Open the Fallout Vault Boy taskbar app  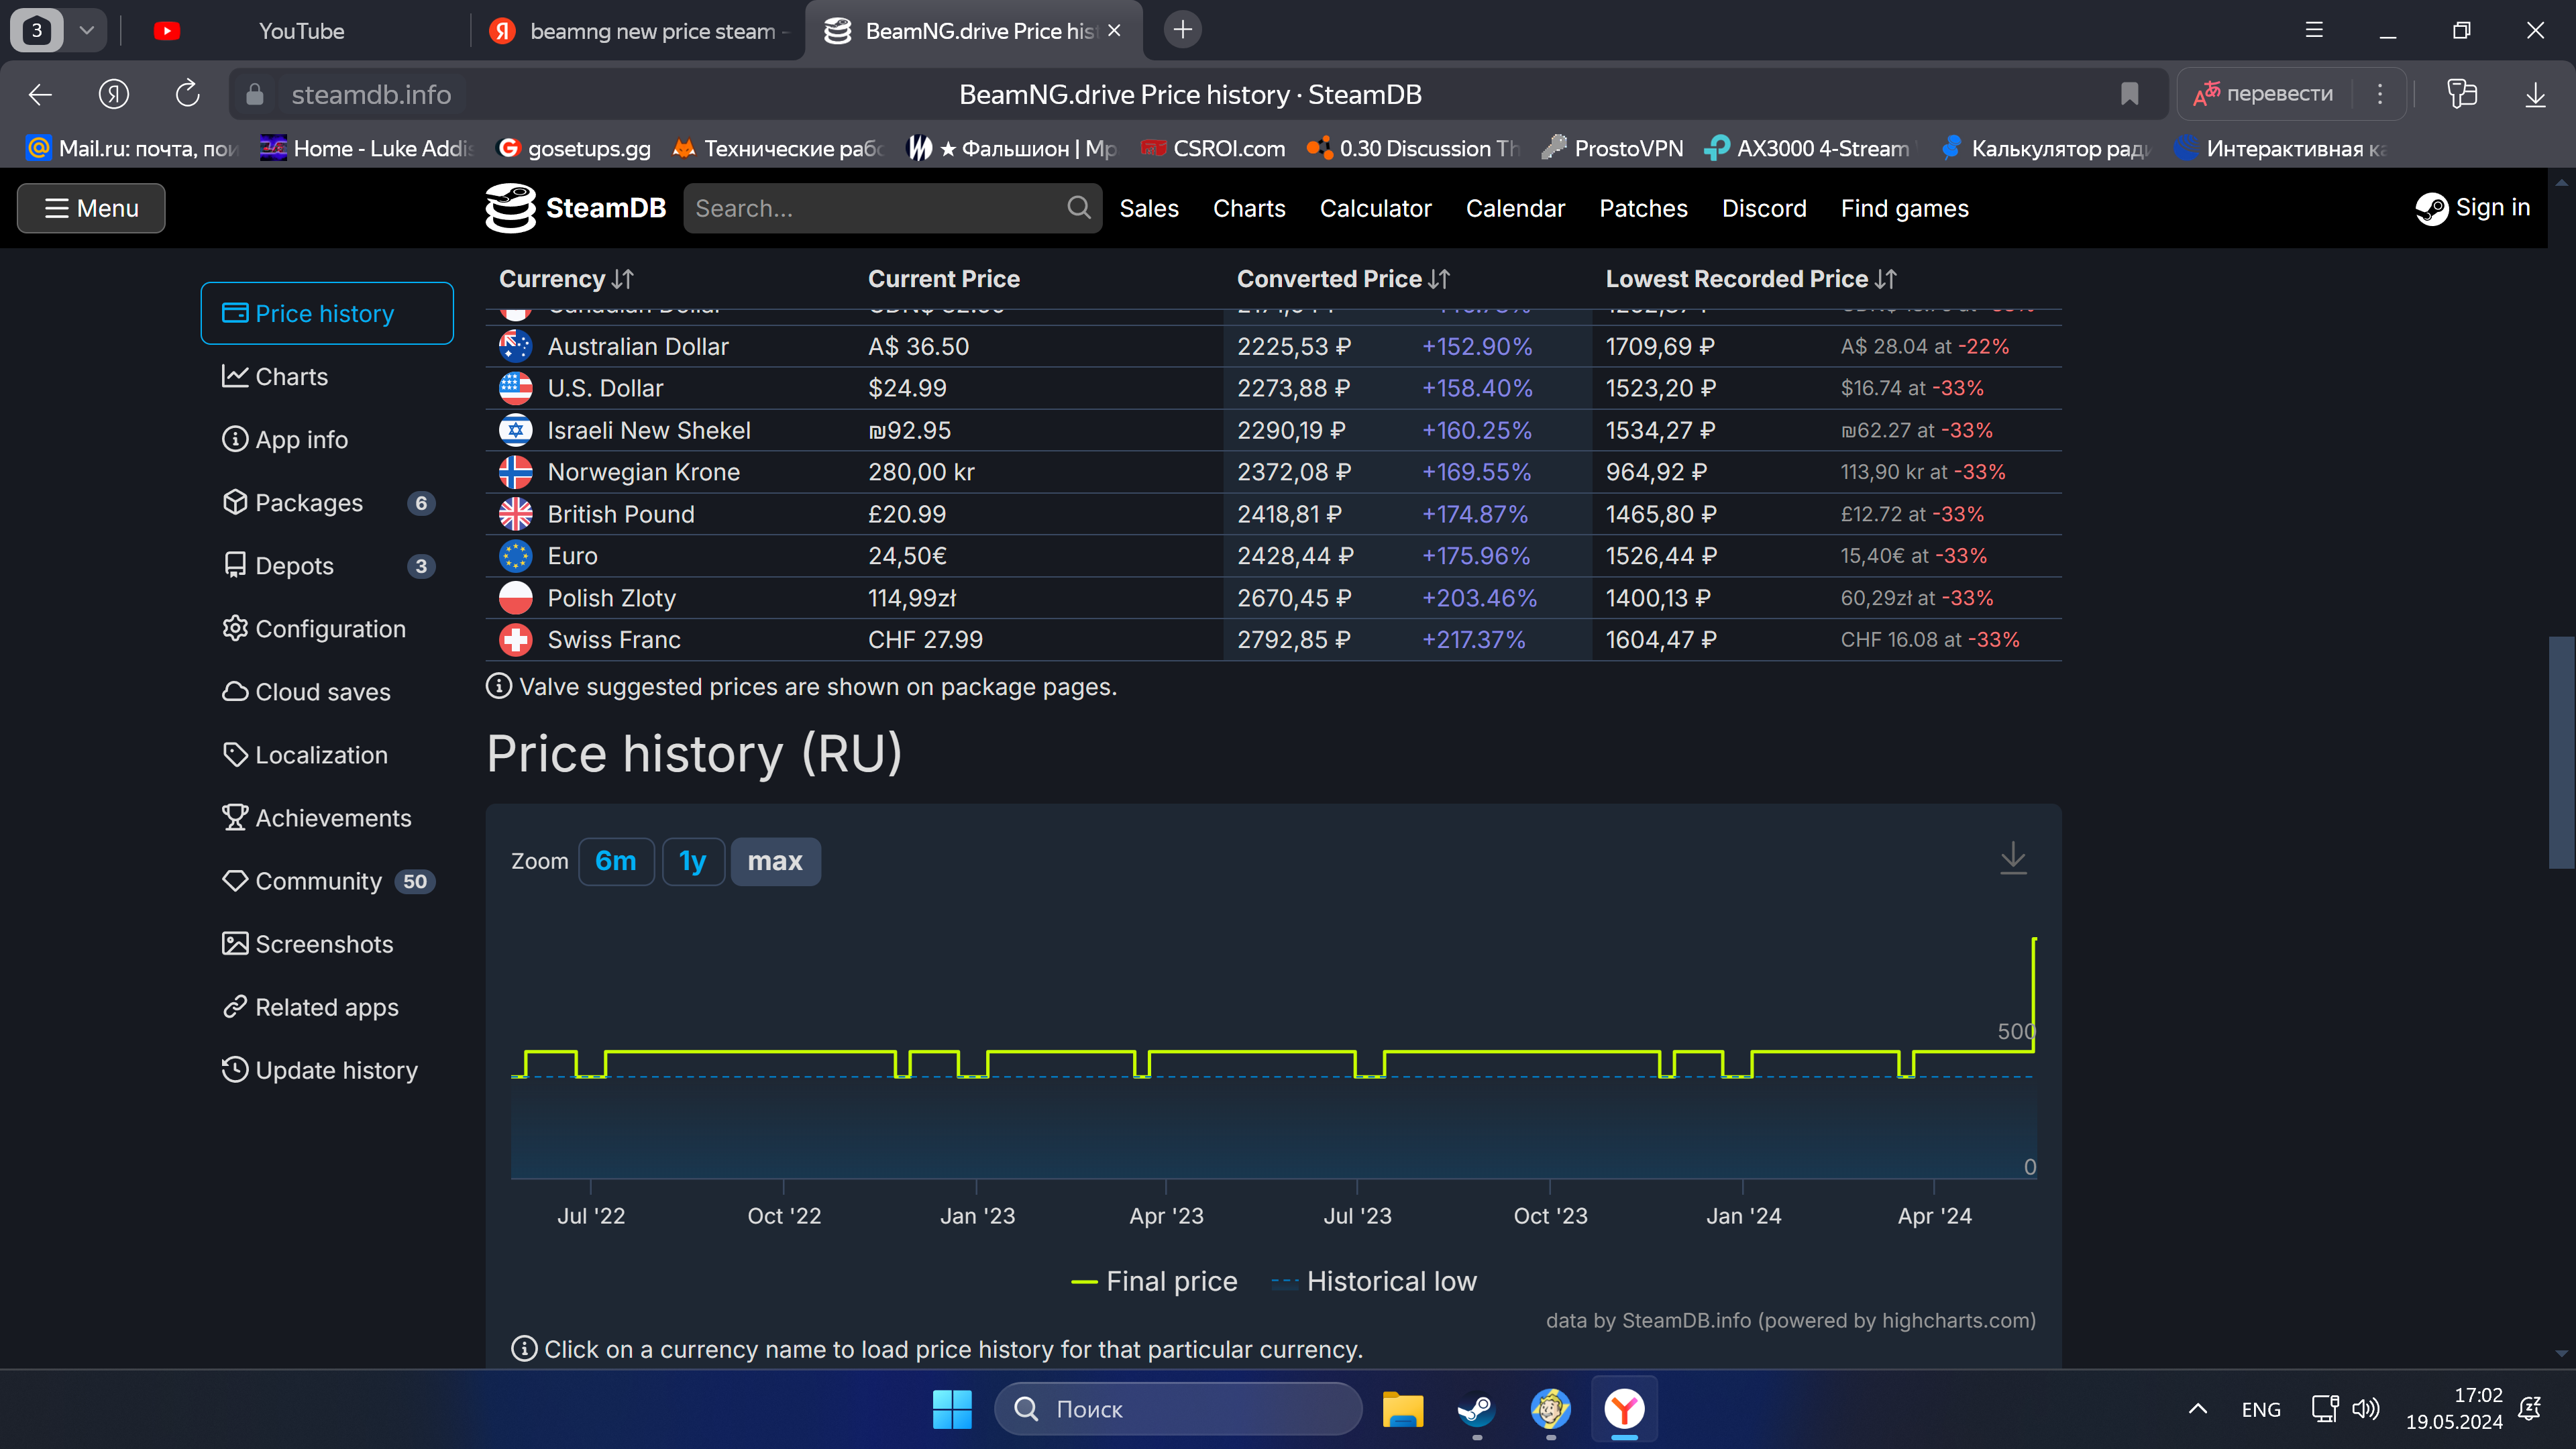pyautogui.click(x=1550, y=1409)
